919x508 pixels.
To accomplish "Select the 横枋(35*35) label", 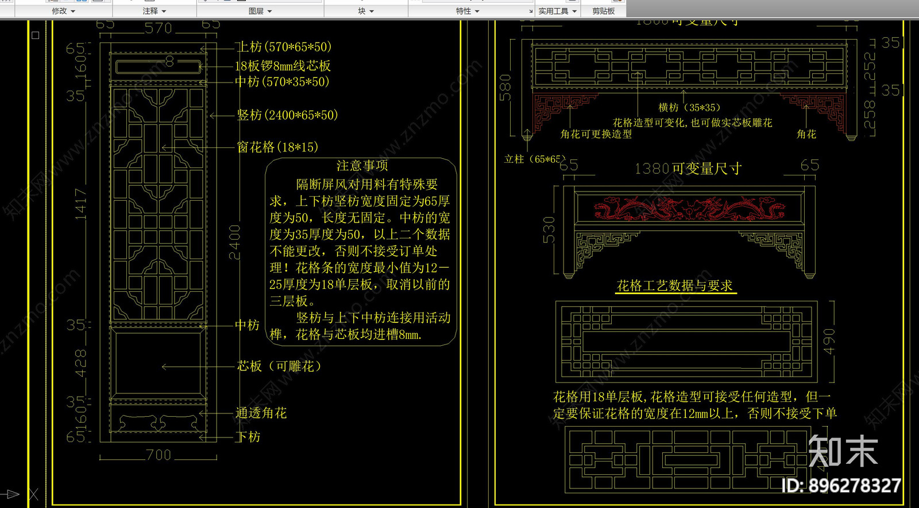I will pyautogui.click(x=689, y=108).
